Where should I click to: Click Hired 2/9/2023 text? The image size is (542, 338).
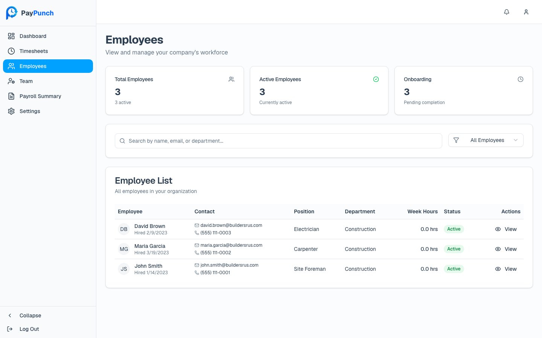pos(151,233)
